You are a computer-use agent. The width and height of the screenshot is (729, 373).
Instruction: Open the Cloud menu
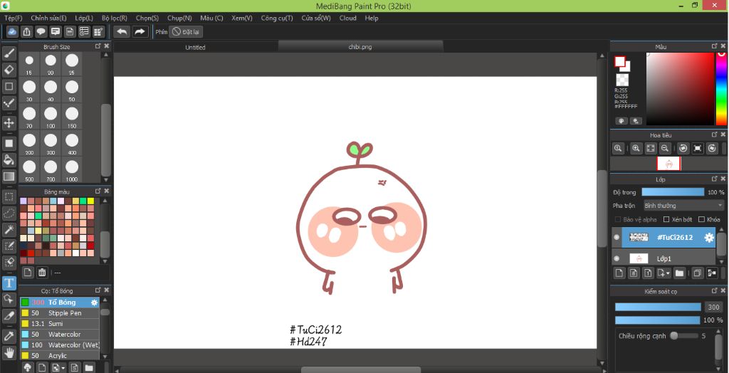coord(347,18)
